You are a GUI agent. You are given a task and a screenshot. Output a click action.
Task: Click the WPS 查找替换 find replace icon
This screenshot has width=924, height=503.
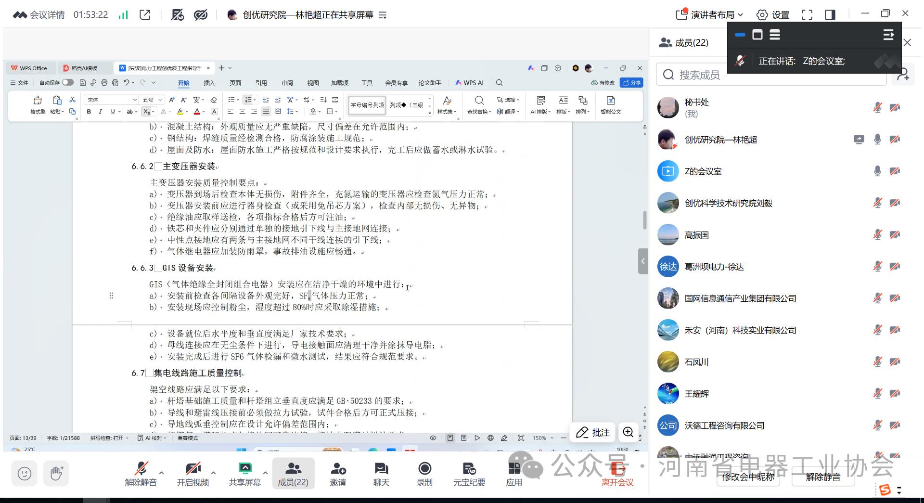[479, 104]
